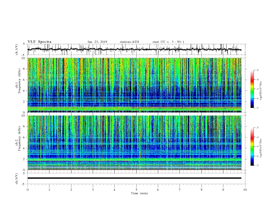The width and height of the screenshot is (276, 213).
Task: Select the date 'Jan. 23, 2018'
Action: coord(97,42)
